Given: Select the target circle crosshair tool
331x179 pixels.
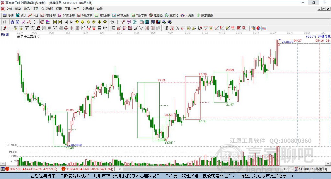Looking at the screenshot, I should click(x=66, y=28).
